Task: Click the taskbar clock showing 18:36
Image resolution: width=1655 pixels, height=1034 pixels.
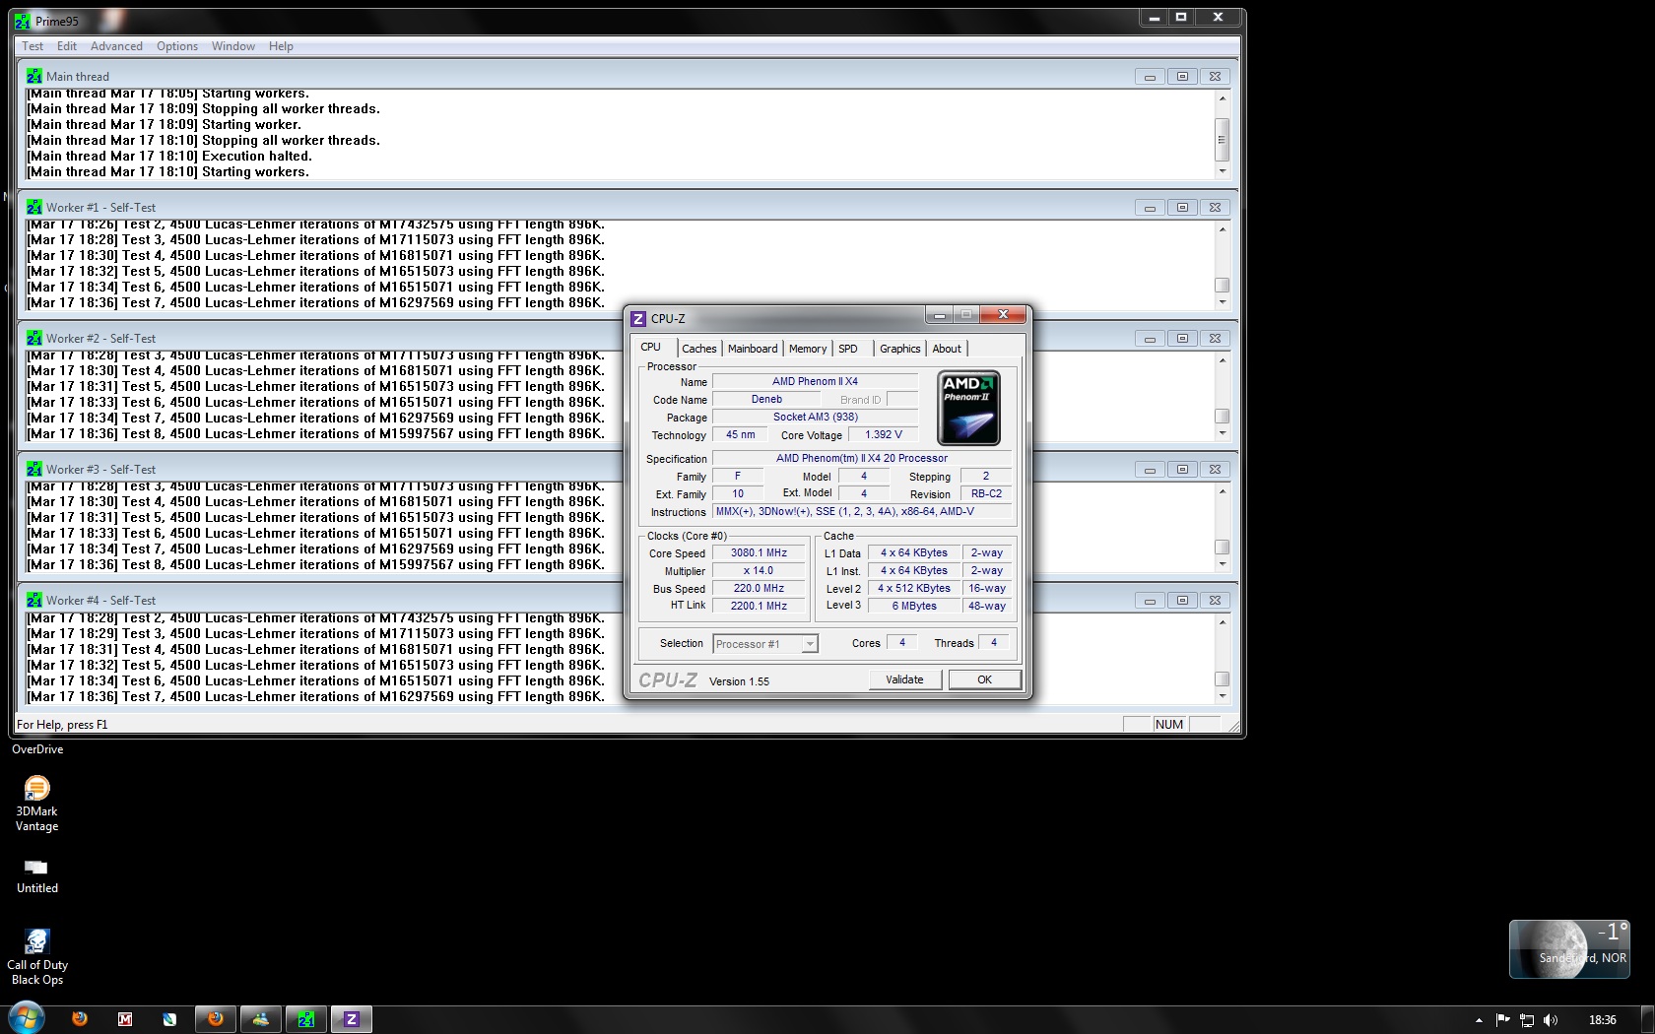Action: (x=1603, y=1020)
